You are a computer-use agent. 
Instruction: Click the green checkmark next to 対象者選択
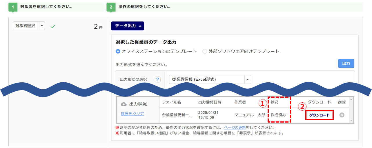coord(53,26)
